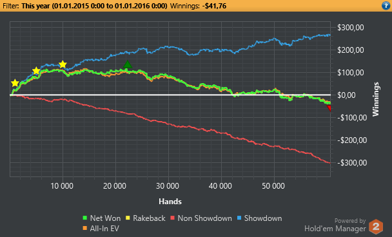Click the 20 000 hands axis label
This screenshot has width=392, height=237.
(115, 186)
